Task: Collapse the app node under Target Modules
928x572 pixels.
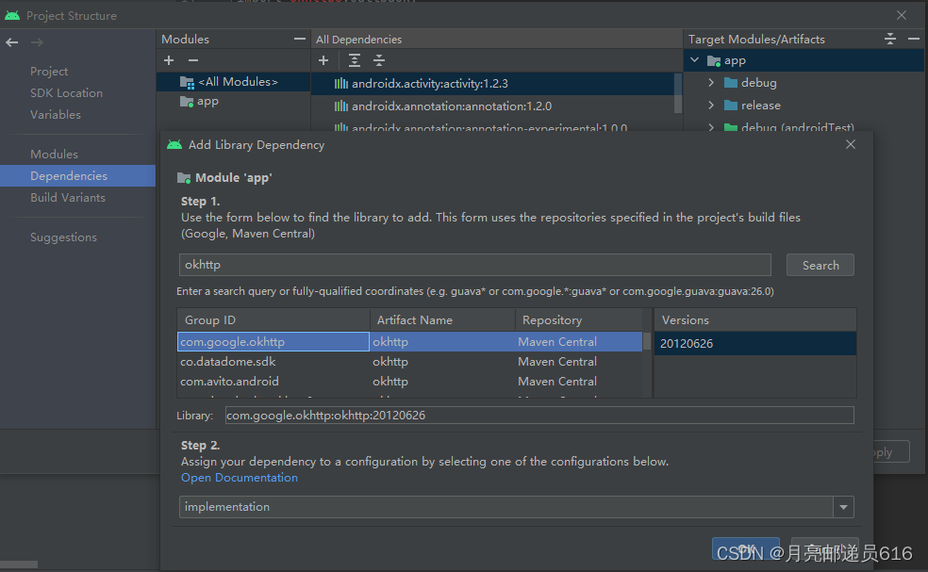Action: [694, 58]
